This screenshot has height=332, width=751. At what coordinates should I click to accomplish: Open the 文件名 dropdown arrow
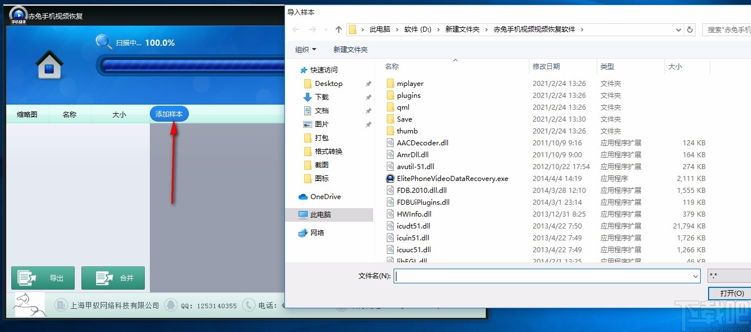pos(696,276)
